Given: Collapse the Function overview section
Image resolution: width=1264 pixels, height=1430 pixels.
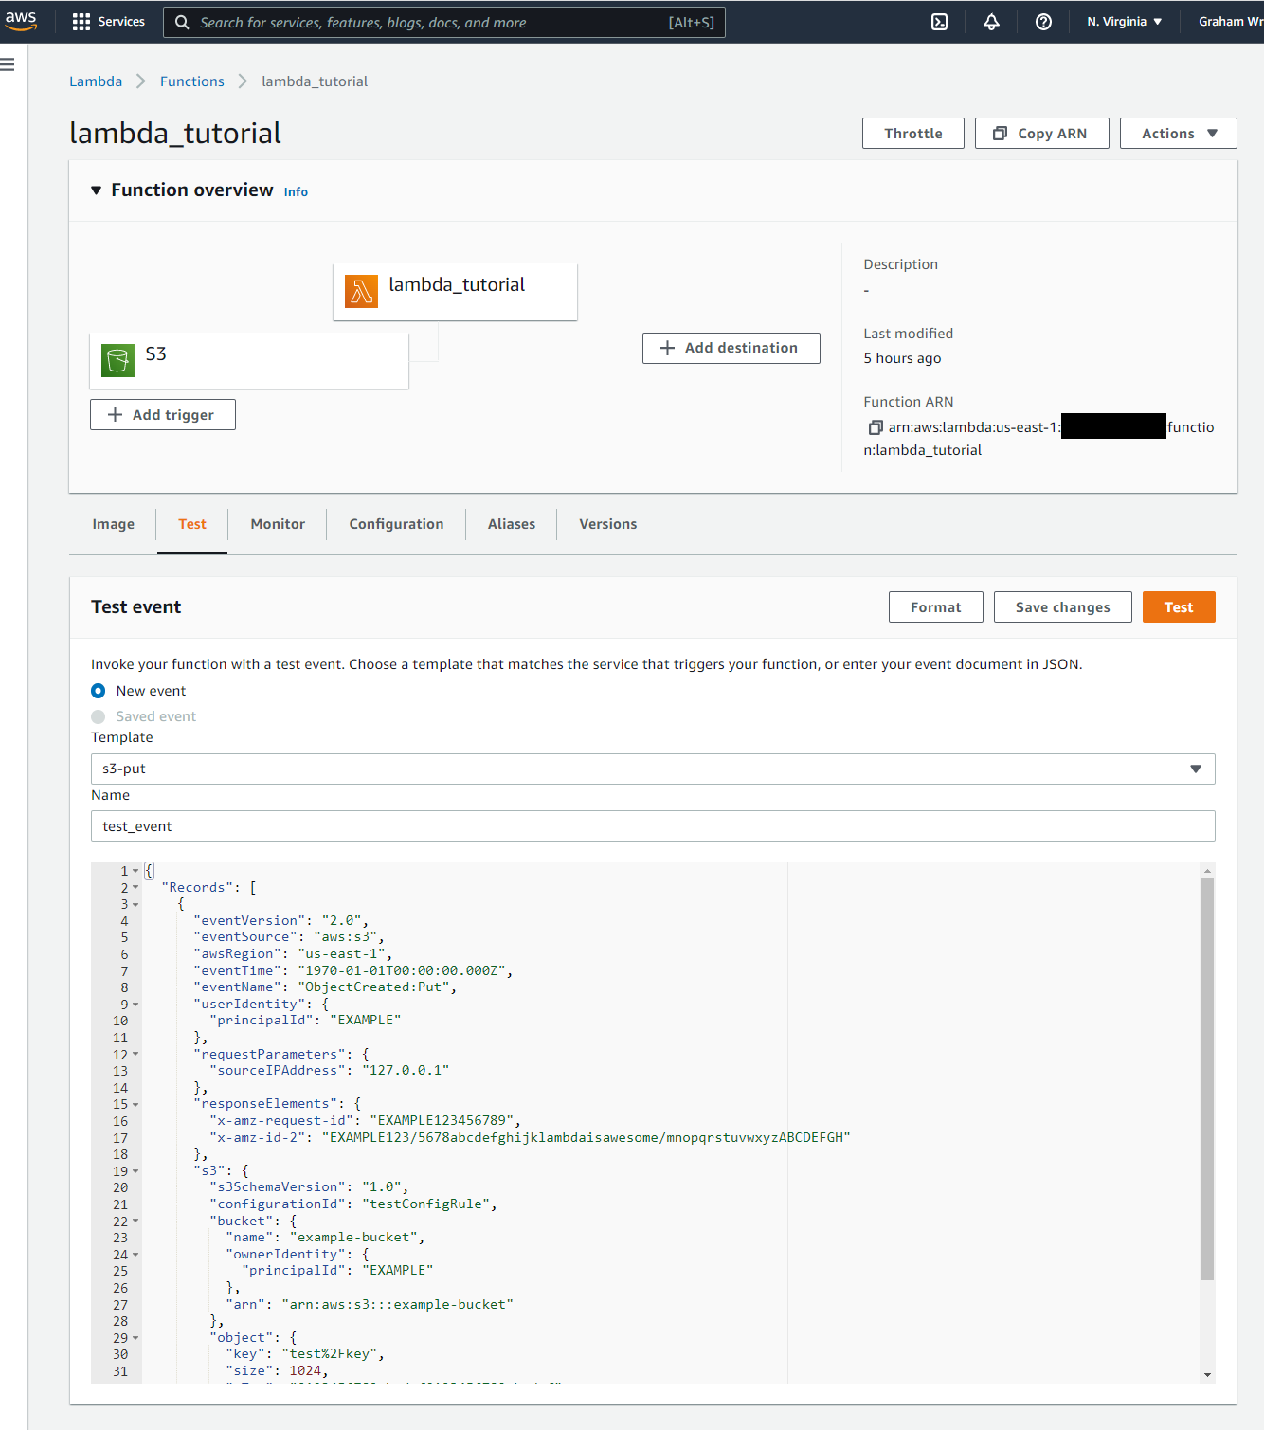Looking at the screenshot, I should (96, 190).
